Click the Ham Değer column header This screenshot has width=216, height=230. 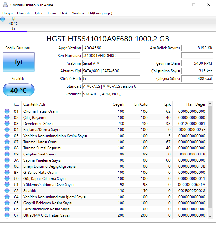[x=190, y=104]
